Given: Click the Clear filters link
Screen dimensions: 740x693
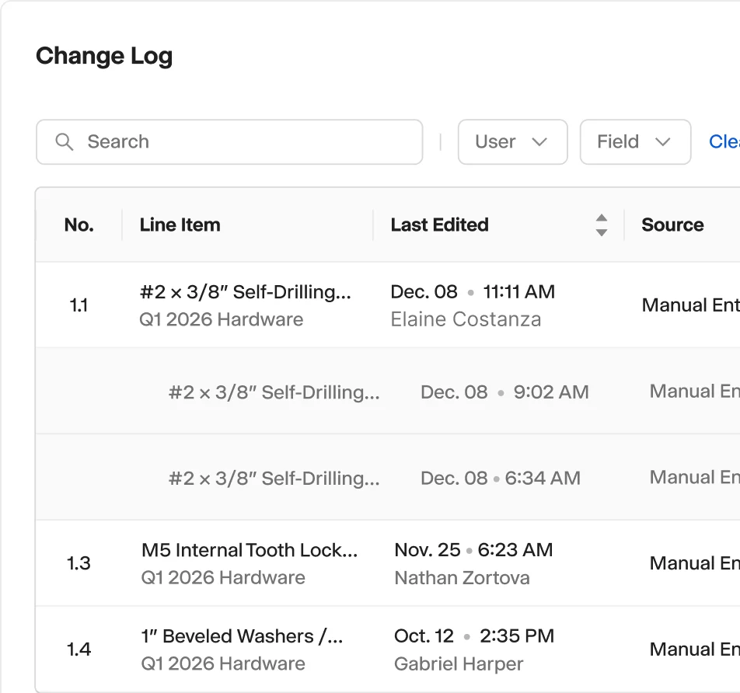Looking at the screenshot, I should pyautogui.click(x=724, y=141).
